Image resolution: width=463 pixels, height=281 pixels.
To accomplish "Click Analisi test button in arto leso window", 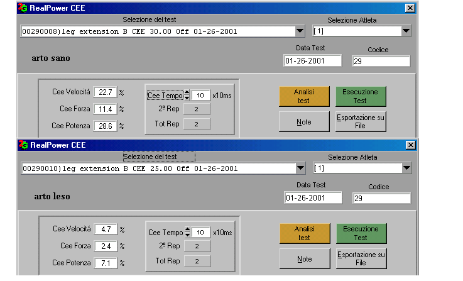I will pos(305,233).
